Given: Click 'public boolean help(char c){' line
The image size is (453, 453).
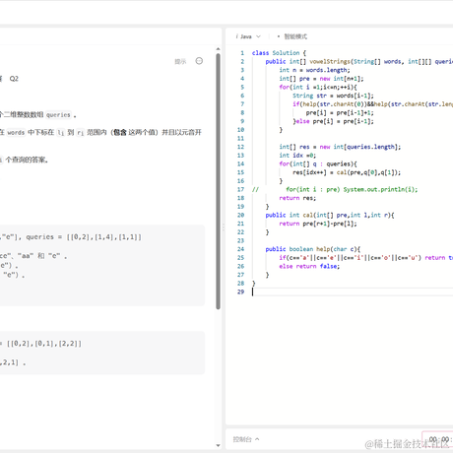Looking at the screenshot, I should (313, 249).
